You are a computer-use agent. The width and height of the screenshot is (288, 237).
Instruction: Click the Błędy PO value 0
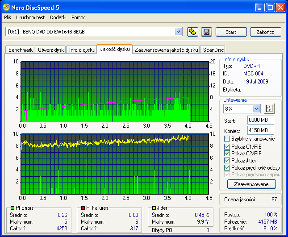(208, 230)
